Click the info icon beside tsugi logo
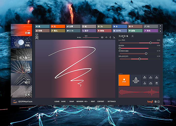Screen dimensions: 176x126 tap(159, 102)
